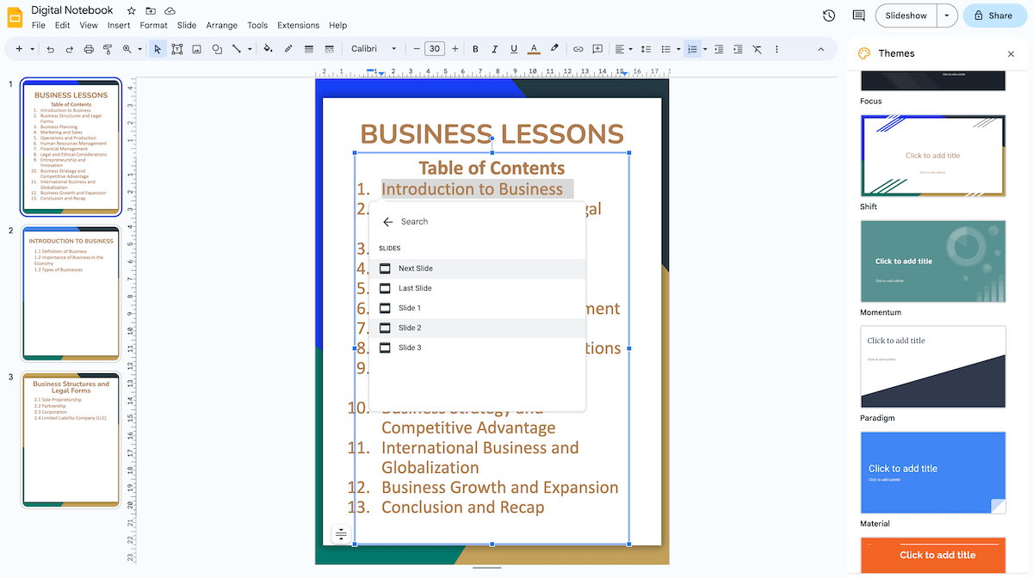The width and height of the screenshot is (1033, 578).
Task: Click the Print icon
Action: click(x=87, y=49)
